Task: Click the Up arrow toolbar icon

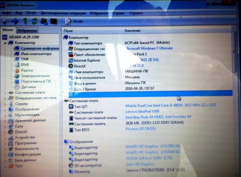Action: click(x=25, y=21)
